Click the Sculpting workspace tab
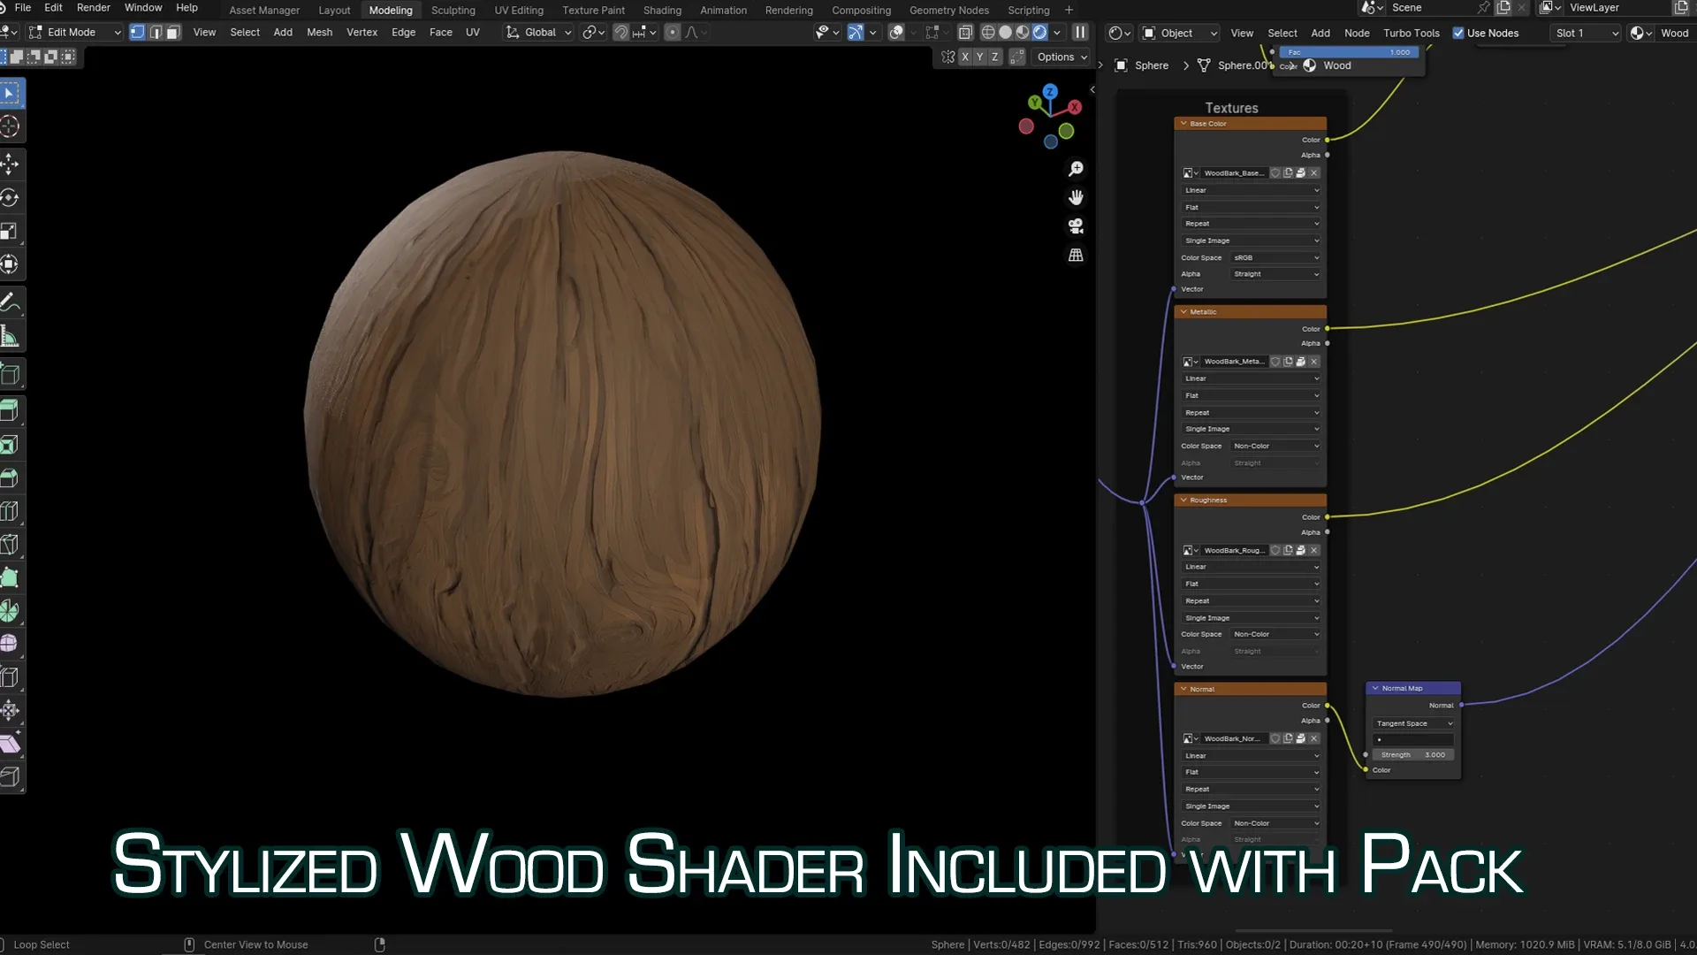1697x955 pixels. point(453,10)
